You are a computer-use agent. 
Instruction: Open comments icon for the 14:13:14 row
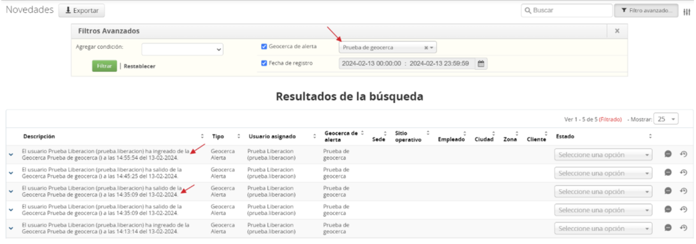pyautogui.click(x=667, y=228)
